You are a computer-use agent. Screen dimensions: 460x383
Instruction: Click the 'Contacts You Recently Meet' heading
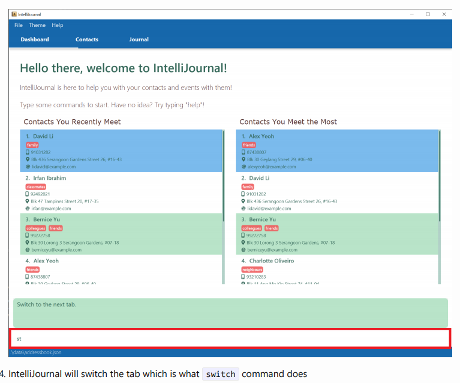tap(72, 122)
